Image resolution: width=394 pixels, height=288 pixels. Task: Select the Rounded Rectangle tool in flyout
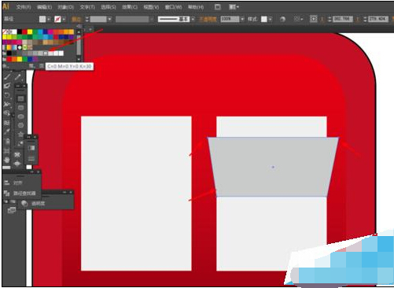pyautogui.click(x=20, y=108)
